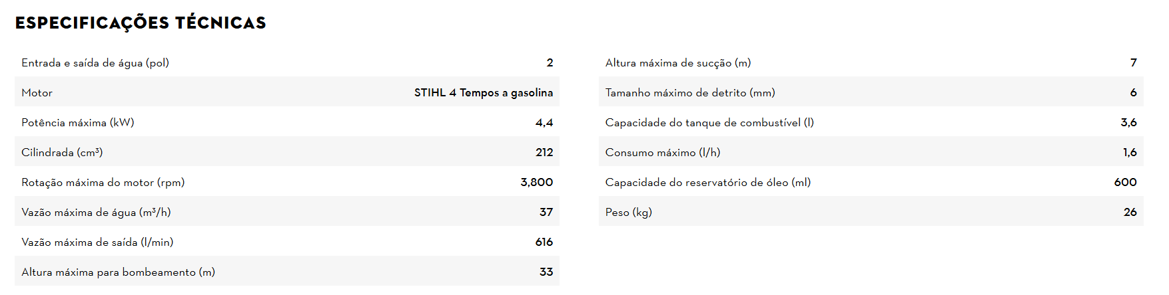Viewport: 1169px width, 295px height.
Task: Select the Potência máxima (kW) label
Action: pos(78,123)
